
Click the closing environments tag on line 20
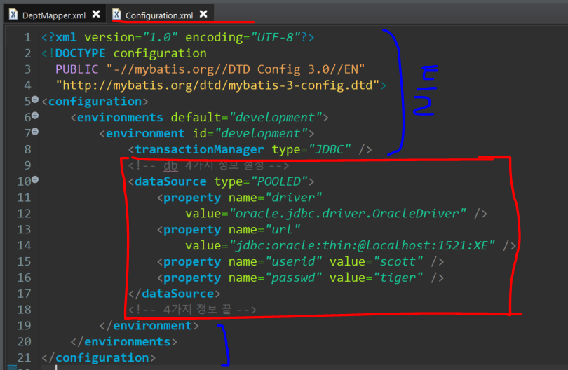click(x=124, y=342)
